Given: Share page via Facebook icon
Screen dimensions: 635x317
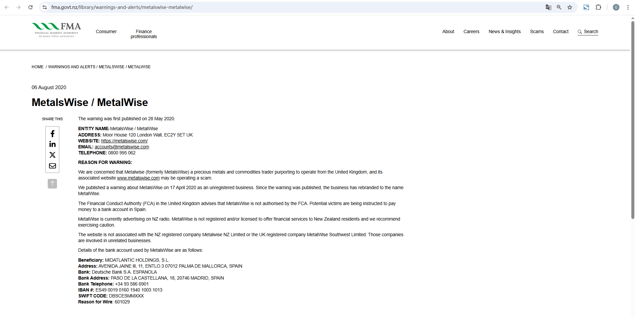Looking at the screenshot, I should click(x=52, y=134).
